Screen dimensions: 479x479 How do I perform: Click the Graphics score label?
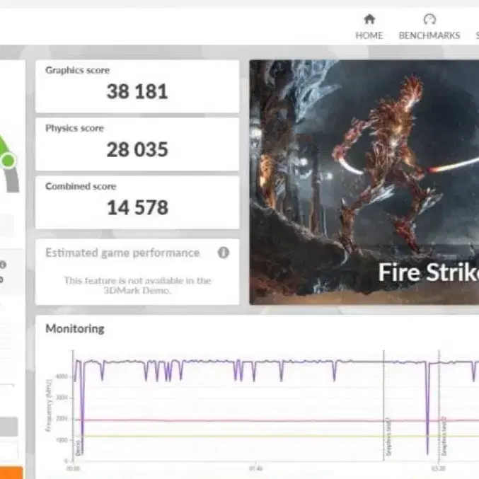[77, 70]
